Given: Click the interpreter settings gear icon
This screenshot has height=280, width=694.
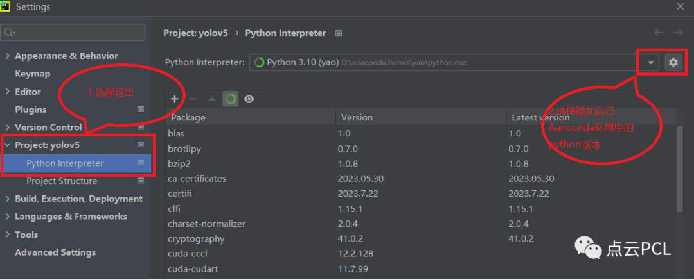Looking at the screenshot, I should point(673,62).
